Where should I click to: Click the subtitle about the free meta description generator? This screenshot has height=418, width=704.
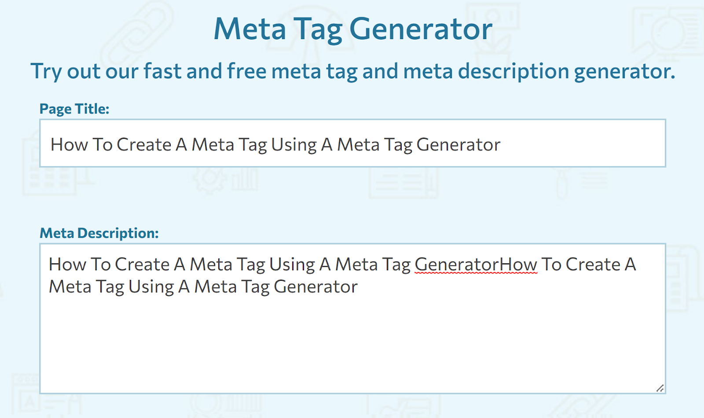[x=352, y=70]
